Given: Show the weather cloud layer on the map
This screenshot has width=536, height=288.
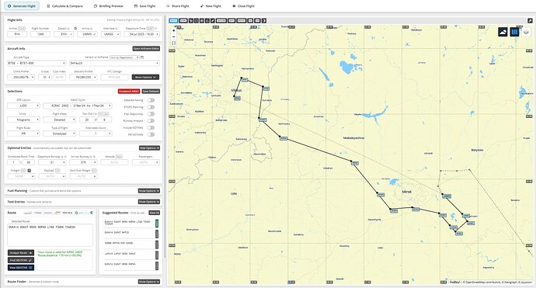Looking at the screenshot, I should point(503,32).
